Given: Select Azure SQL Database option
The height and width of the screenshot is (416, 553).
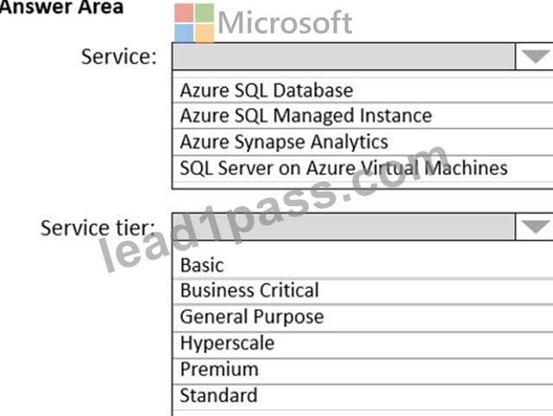Looking at the screenshot, I should [x=363, y=91].
